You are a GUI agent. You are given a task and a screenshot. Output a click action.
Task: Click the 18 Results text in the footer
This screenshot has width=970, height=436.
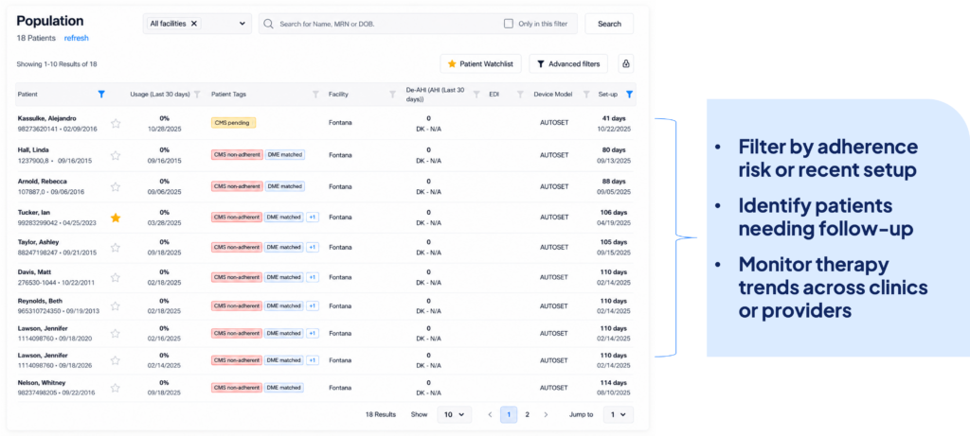click(381, 414)
